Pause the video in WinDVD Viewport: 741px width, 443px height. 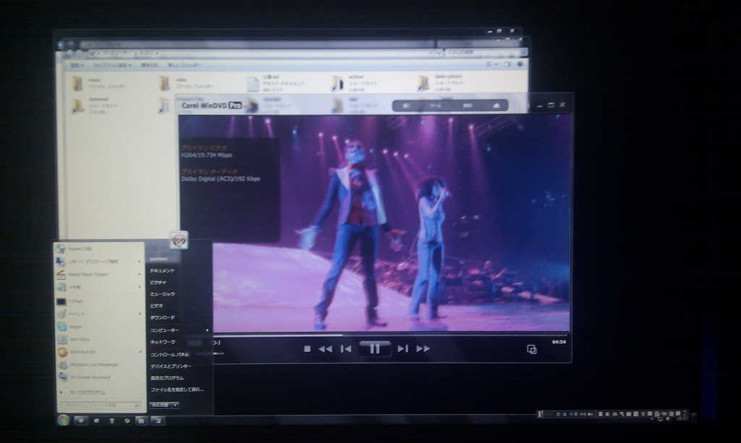(x=374, y=348)
